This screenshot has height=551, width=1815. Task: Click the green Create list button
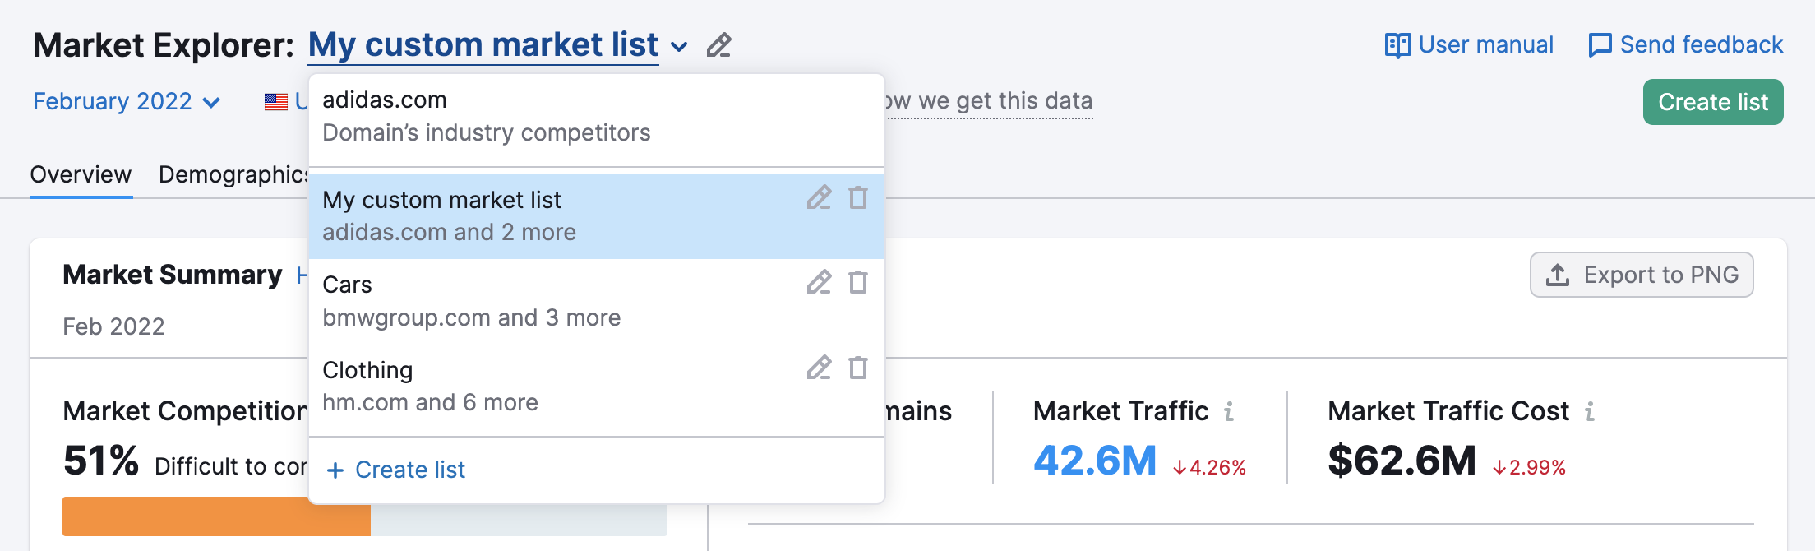pos(1713,102)
